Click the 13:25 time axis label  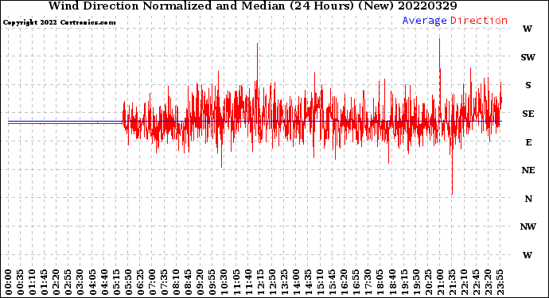[x=284, y=283]
